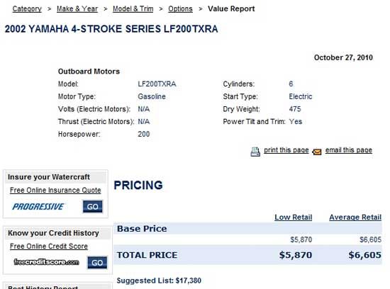Screen dimensions: 390x289
Task: Click the Insure your Watercraft heading
Action: click(x=49, y=177)
